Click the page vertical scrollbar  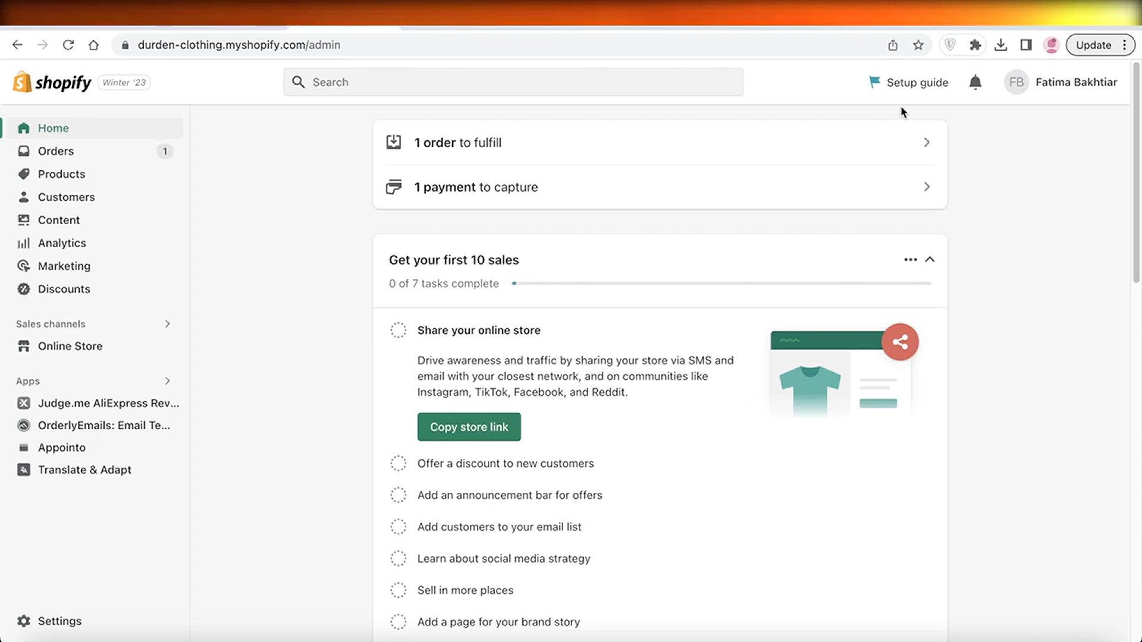click(1136, 172)
